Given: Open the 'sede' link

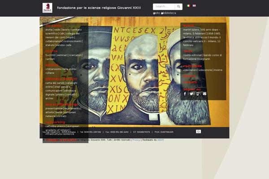Looking at the screenshot, I should tap(57, 30).
